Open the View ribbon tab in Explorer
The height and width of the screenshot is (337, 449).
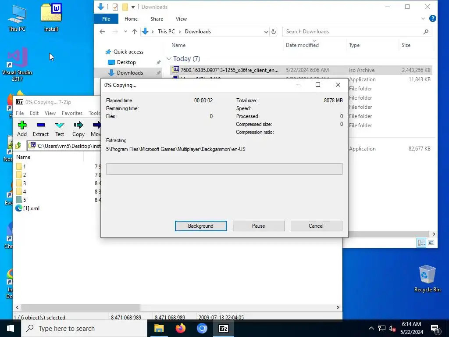click(181, 19)
